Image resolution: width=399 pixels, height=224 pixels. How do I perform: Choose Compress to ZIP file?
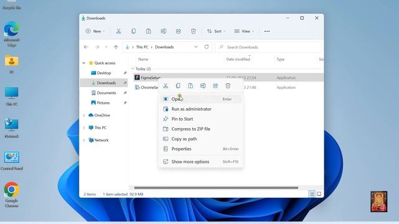(201, 129)
